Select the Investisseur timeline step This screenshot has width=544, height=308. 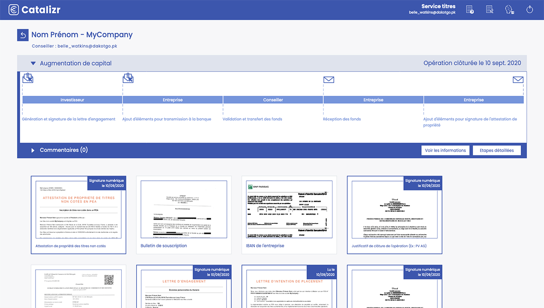coord(72,100)
